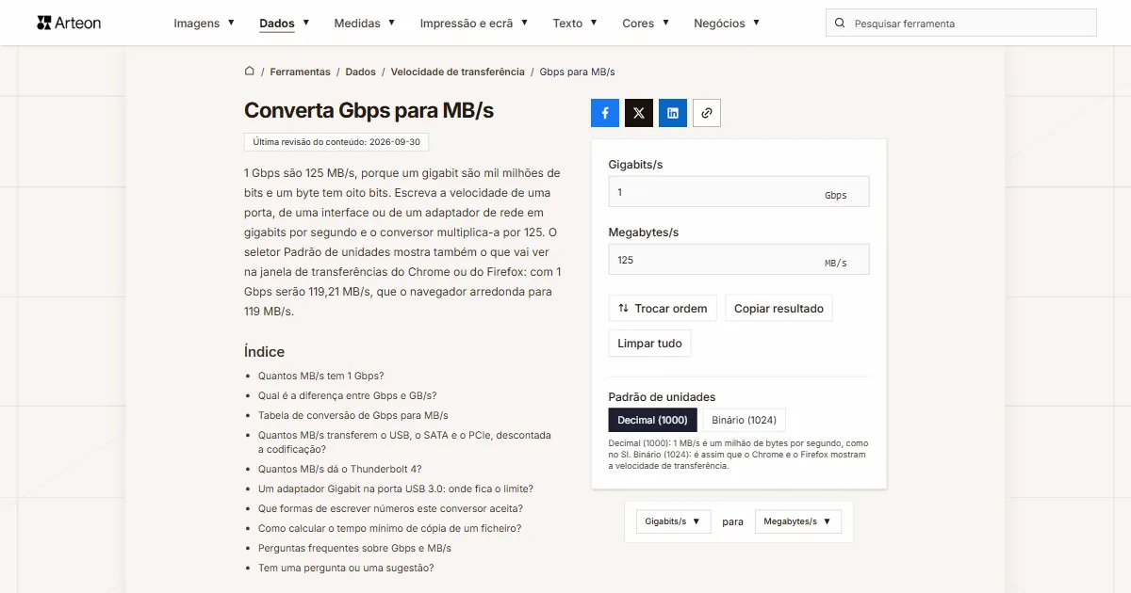This screenshot has height=593, width=1131.
Task: Click the Padrão de unidades label
Action: click(x=662, y=397)
